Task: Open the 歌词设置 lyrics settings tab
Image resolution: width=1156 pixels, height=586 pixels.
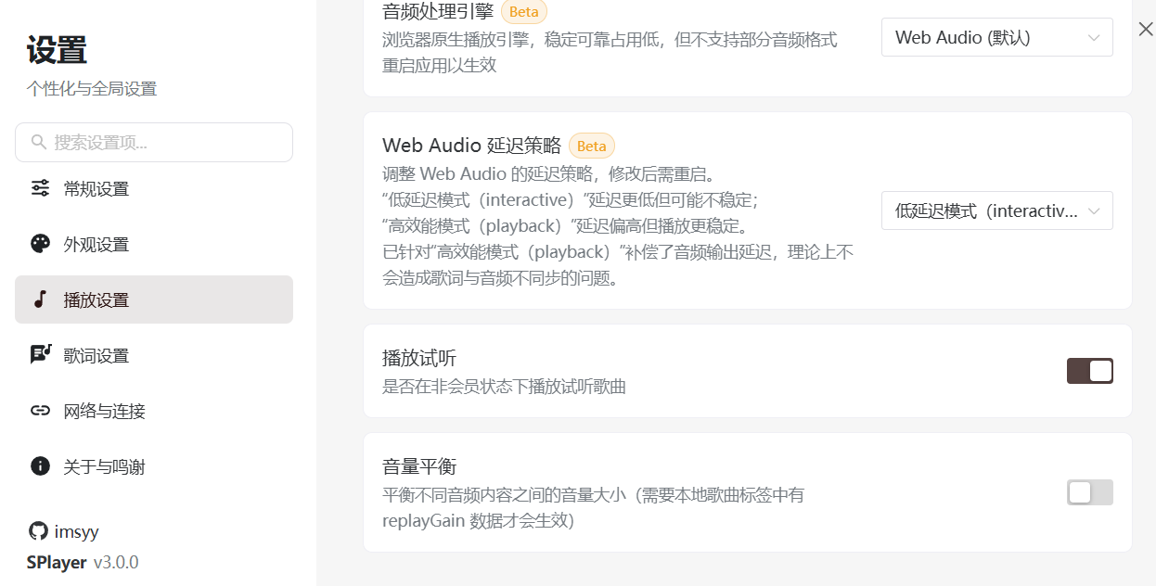Action: tap(96, 355)
